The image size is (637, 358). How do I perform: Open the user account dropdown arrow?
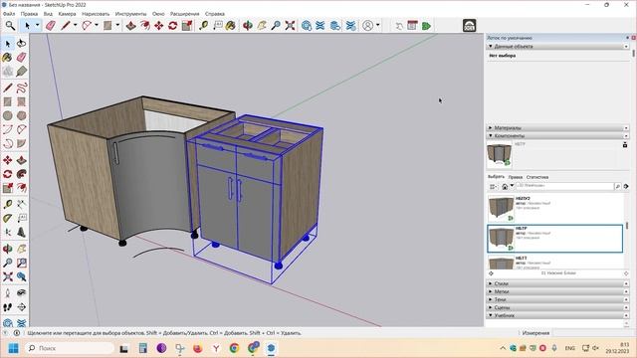[x=378, y=25]
